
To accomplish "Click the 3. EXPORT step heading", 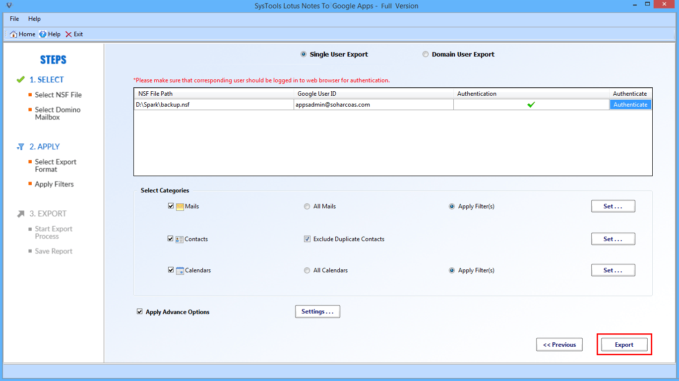I will 48,214.
